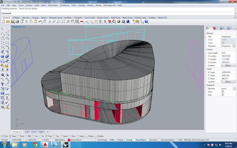The width and height of the screenshot is (237, 148).
Task: Open the Perspective viewport title dropdown arrow
Action: coord(24,27)
